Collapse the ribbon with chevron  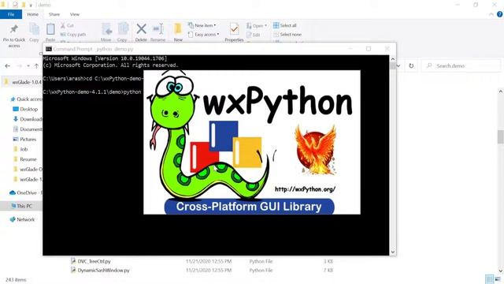[x=491, y=14]
